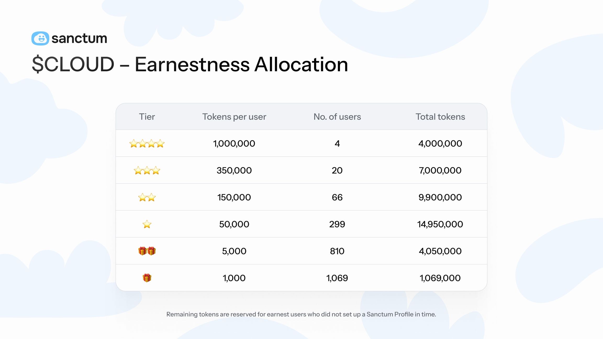The width and height of the screenshot is (603, 339).
Task: Select the 9,900,000 total tokens value
Action: (440, 197)
